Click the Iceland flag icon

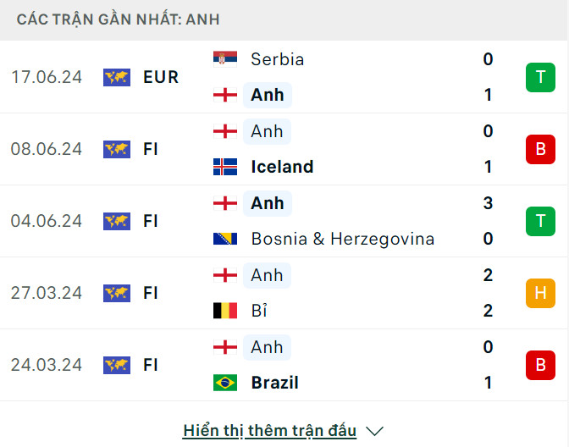[225, 167]
